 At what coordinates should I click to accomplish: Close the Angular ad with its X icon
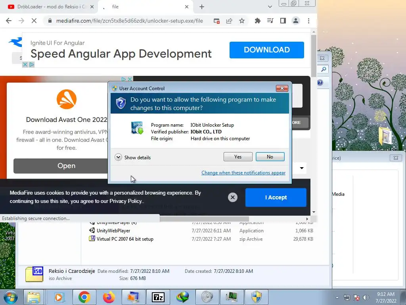(25, 65)
